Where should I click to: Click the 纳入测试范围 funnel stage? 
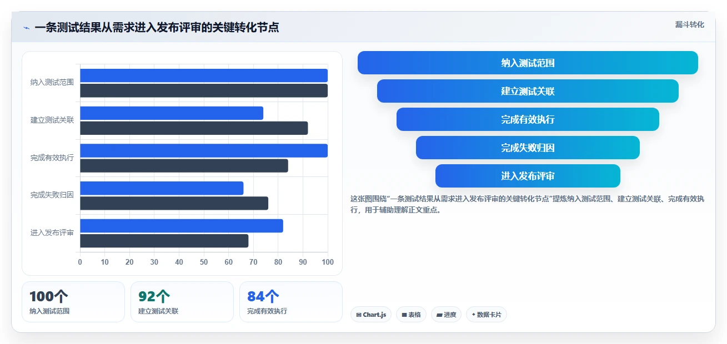[528, 63]
